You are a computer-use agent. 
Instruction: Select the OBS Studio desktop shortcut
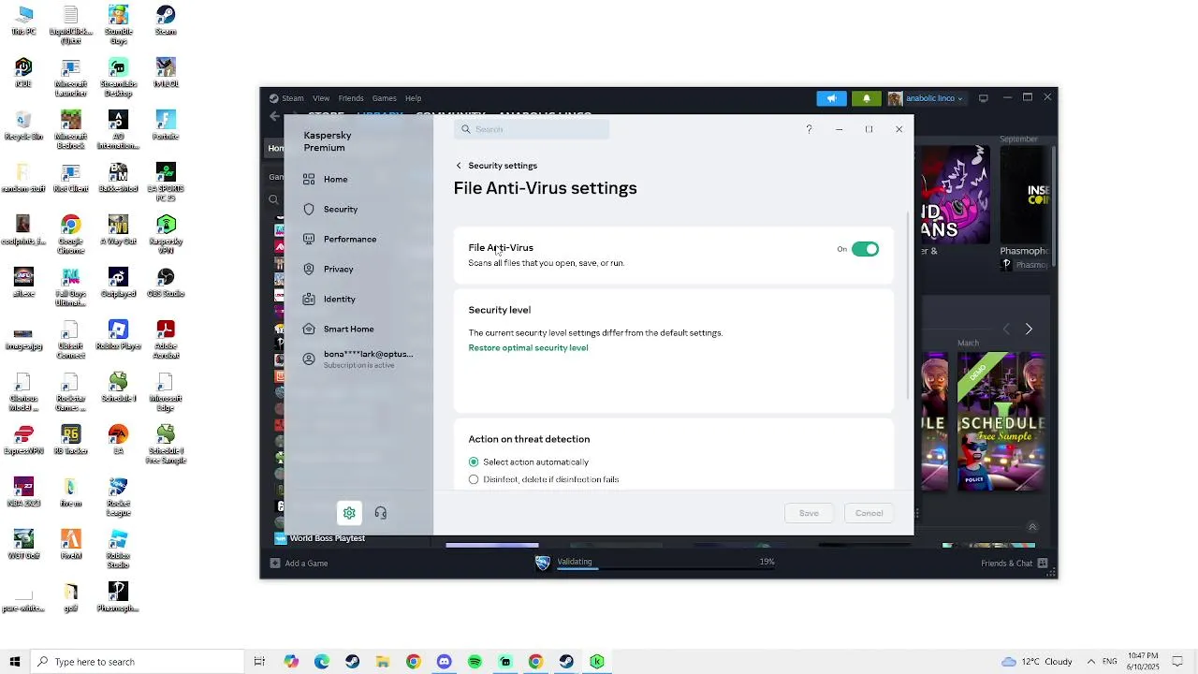[166, 283]
